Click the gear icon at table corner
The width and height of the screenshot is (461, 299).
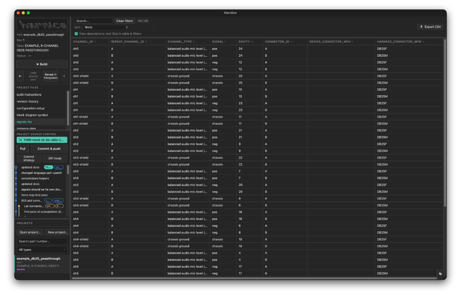pyautogui.click(x=440, y=273)
